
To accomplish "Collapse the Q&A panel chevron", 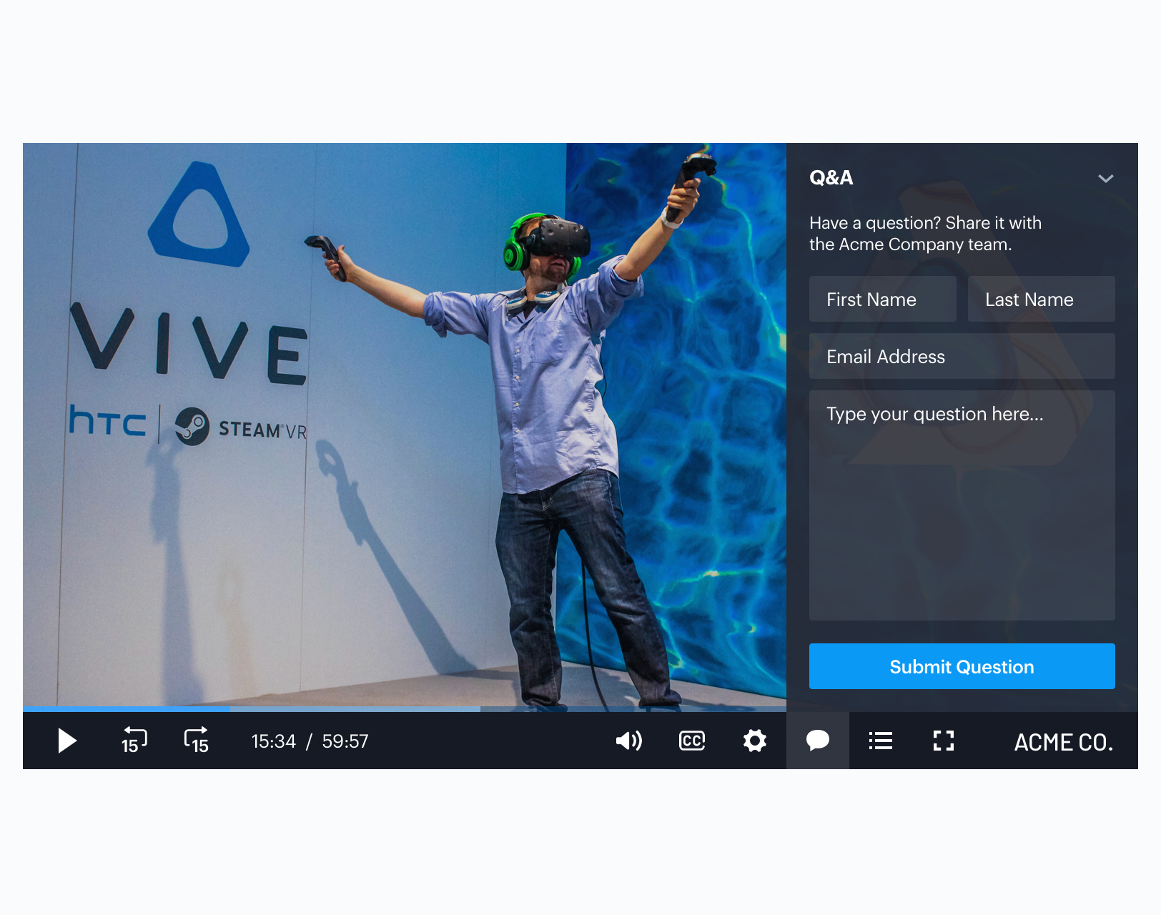I will point(1105,179).
